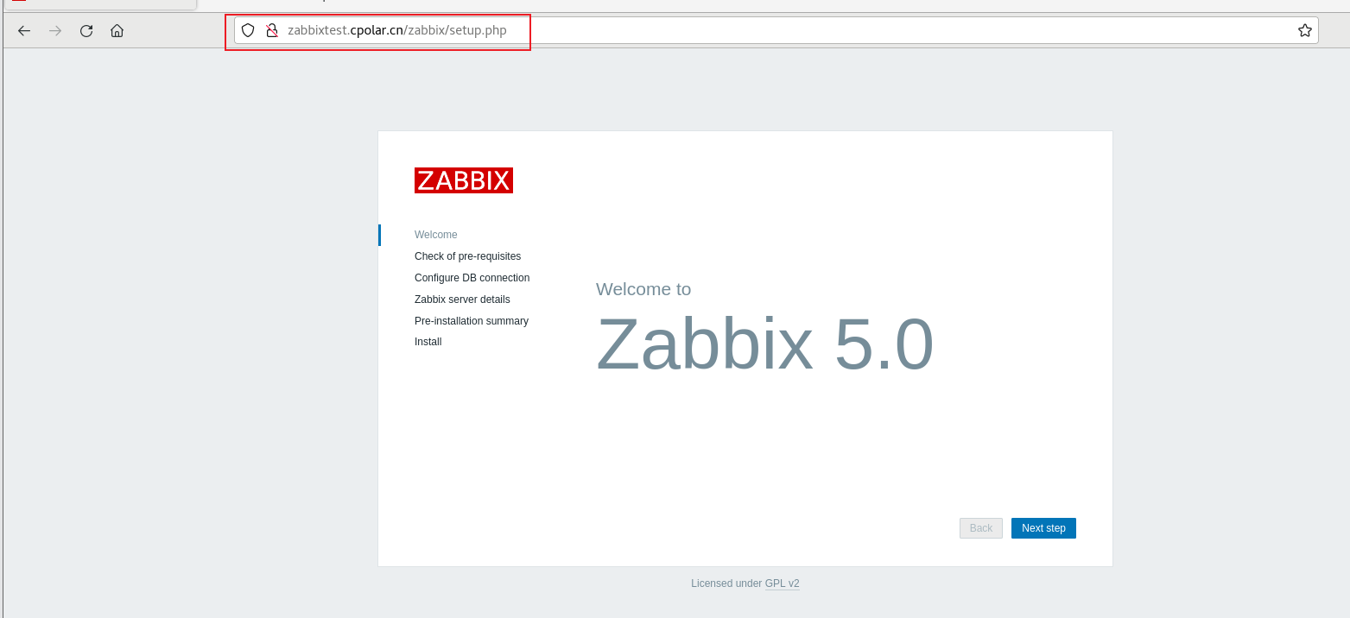The height and width of the screenshot is (618, 1350).
Task: Select Check of pre-requisites step
Action: click(x=467, y=256)
